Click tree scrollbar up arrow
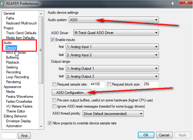This screenshot has width=193, height=140. (41, 14)
